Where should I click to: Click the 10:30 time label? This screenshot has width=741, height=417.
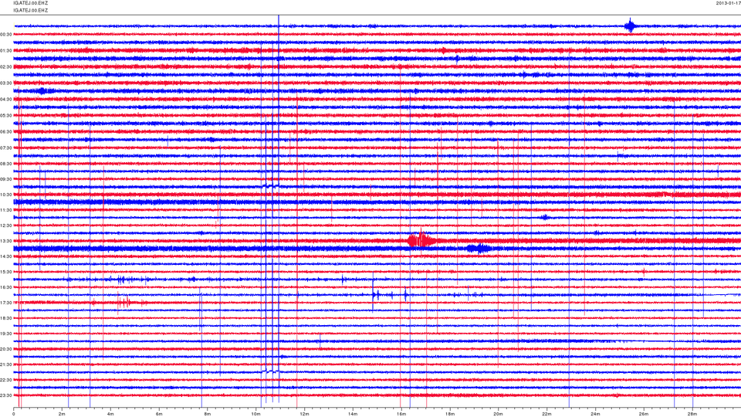point(5,195)
